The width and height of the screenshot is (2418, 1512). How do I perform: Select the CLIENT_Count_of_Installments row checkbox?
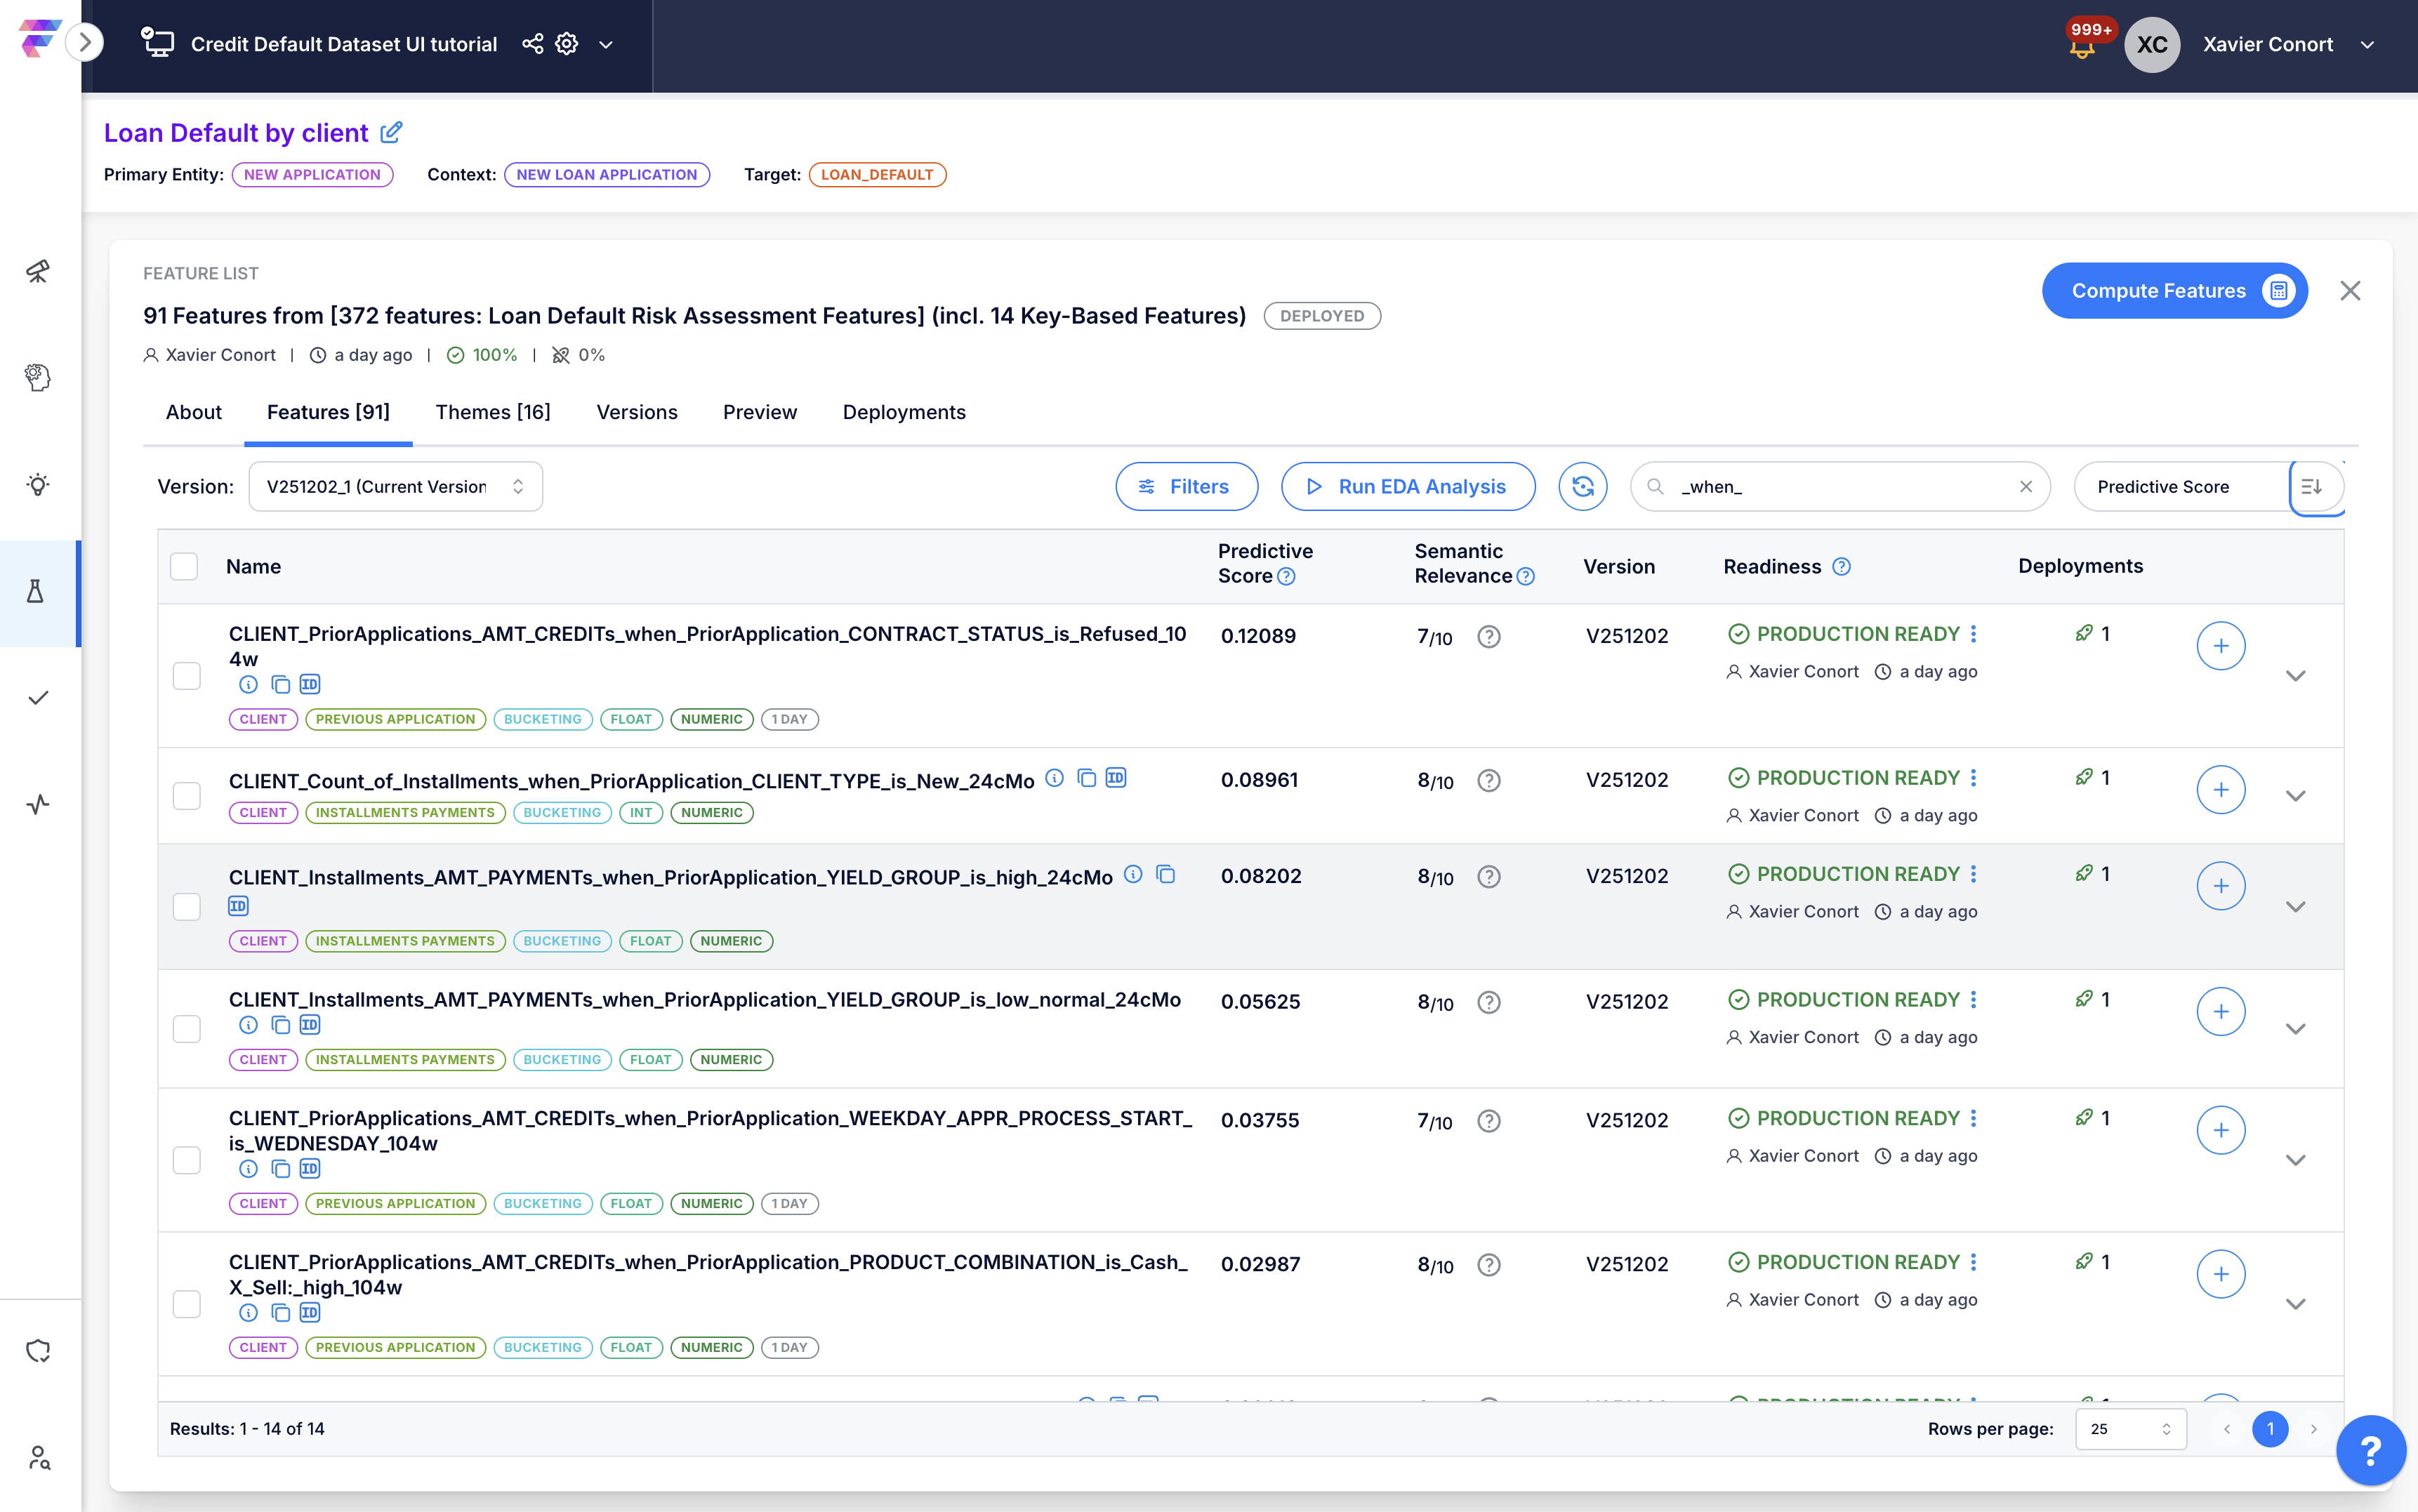coord(187,796)
